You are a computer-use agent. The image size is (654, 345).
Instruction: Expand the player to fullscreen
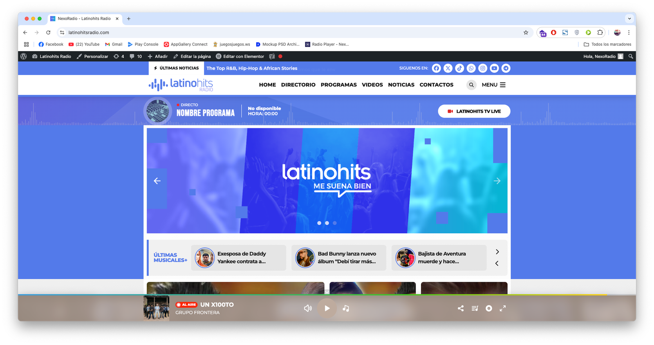coord(503,308)
